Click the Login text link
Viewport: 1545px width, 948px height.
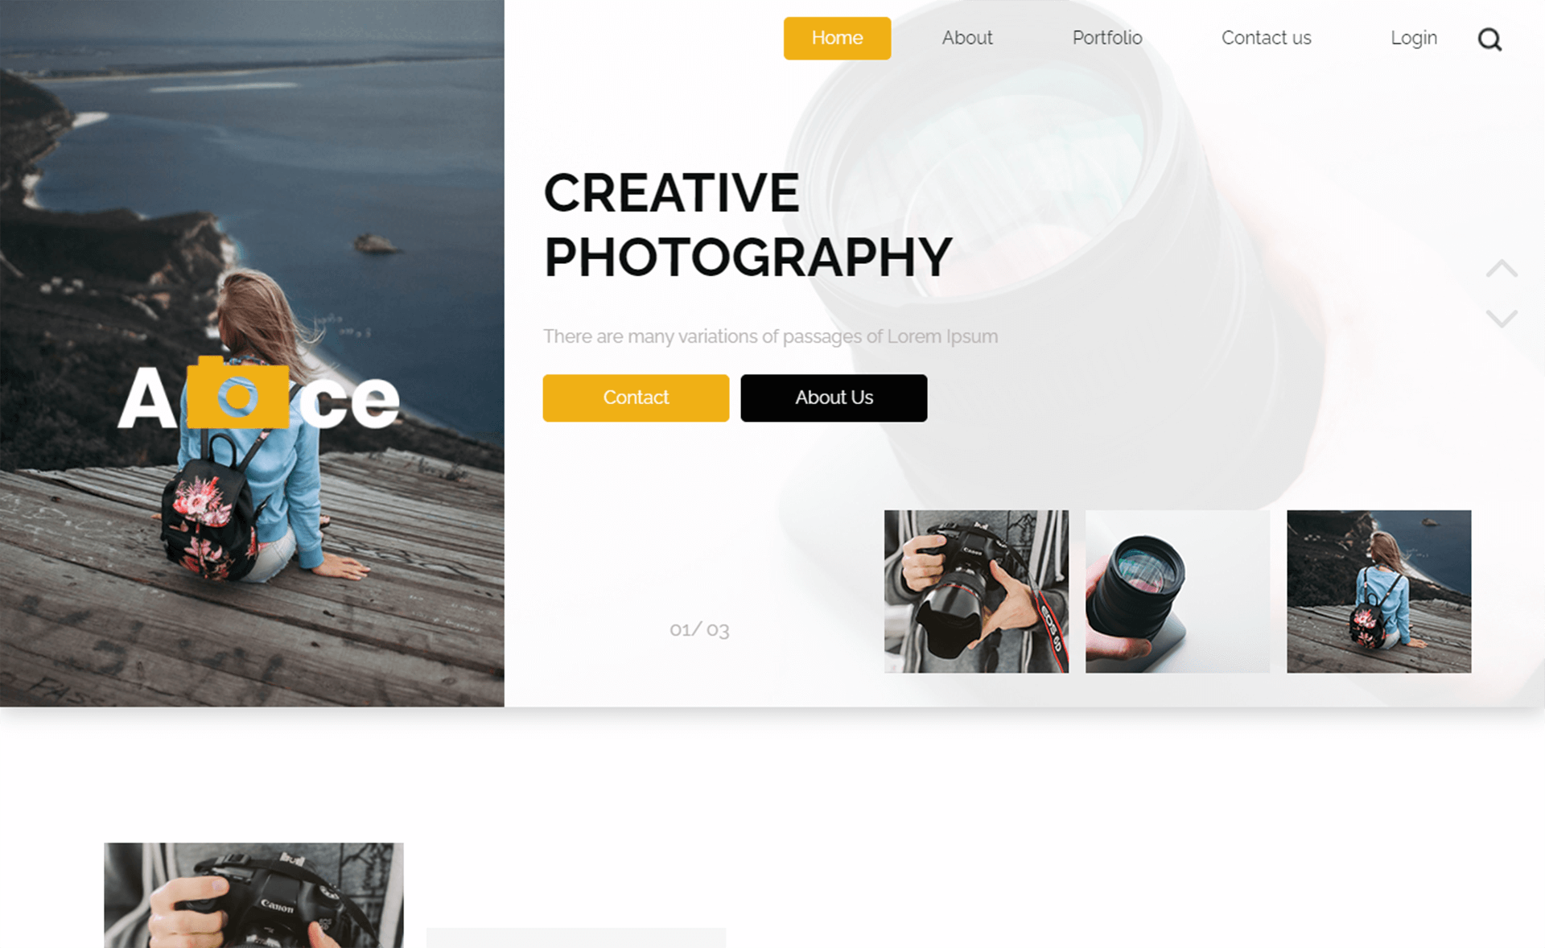pos(1412,38)
